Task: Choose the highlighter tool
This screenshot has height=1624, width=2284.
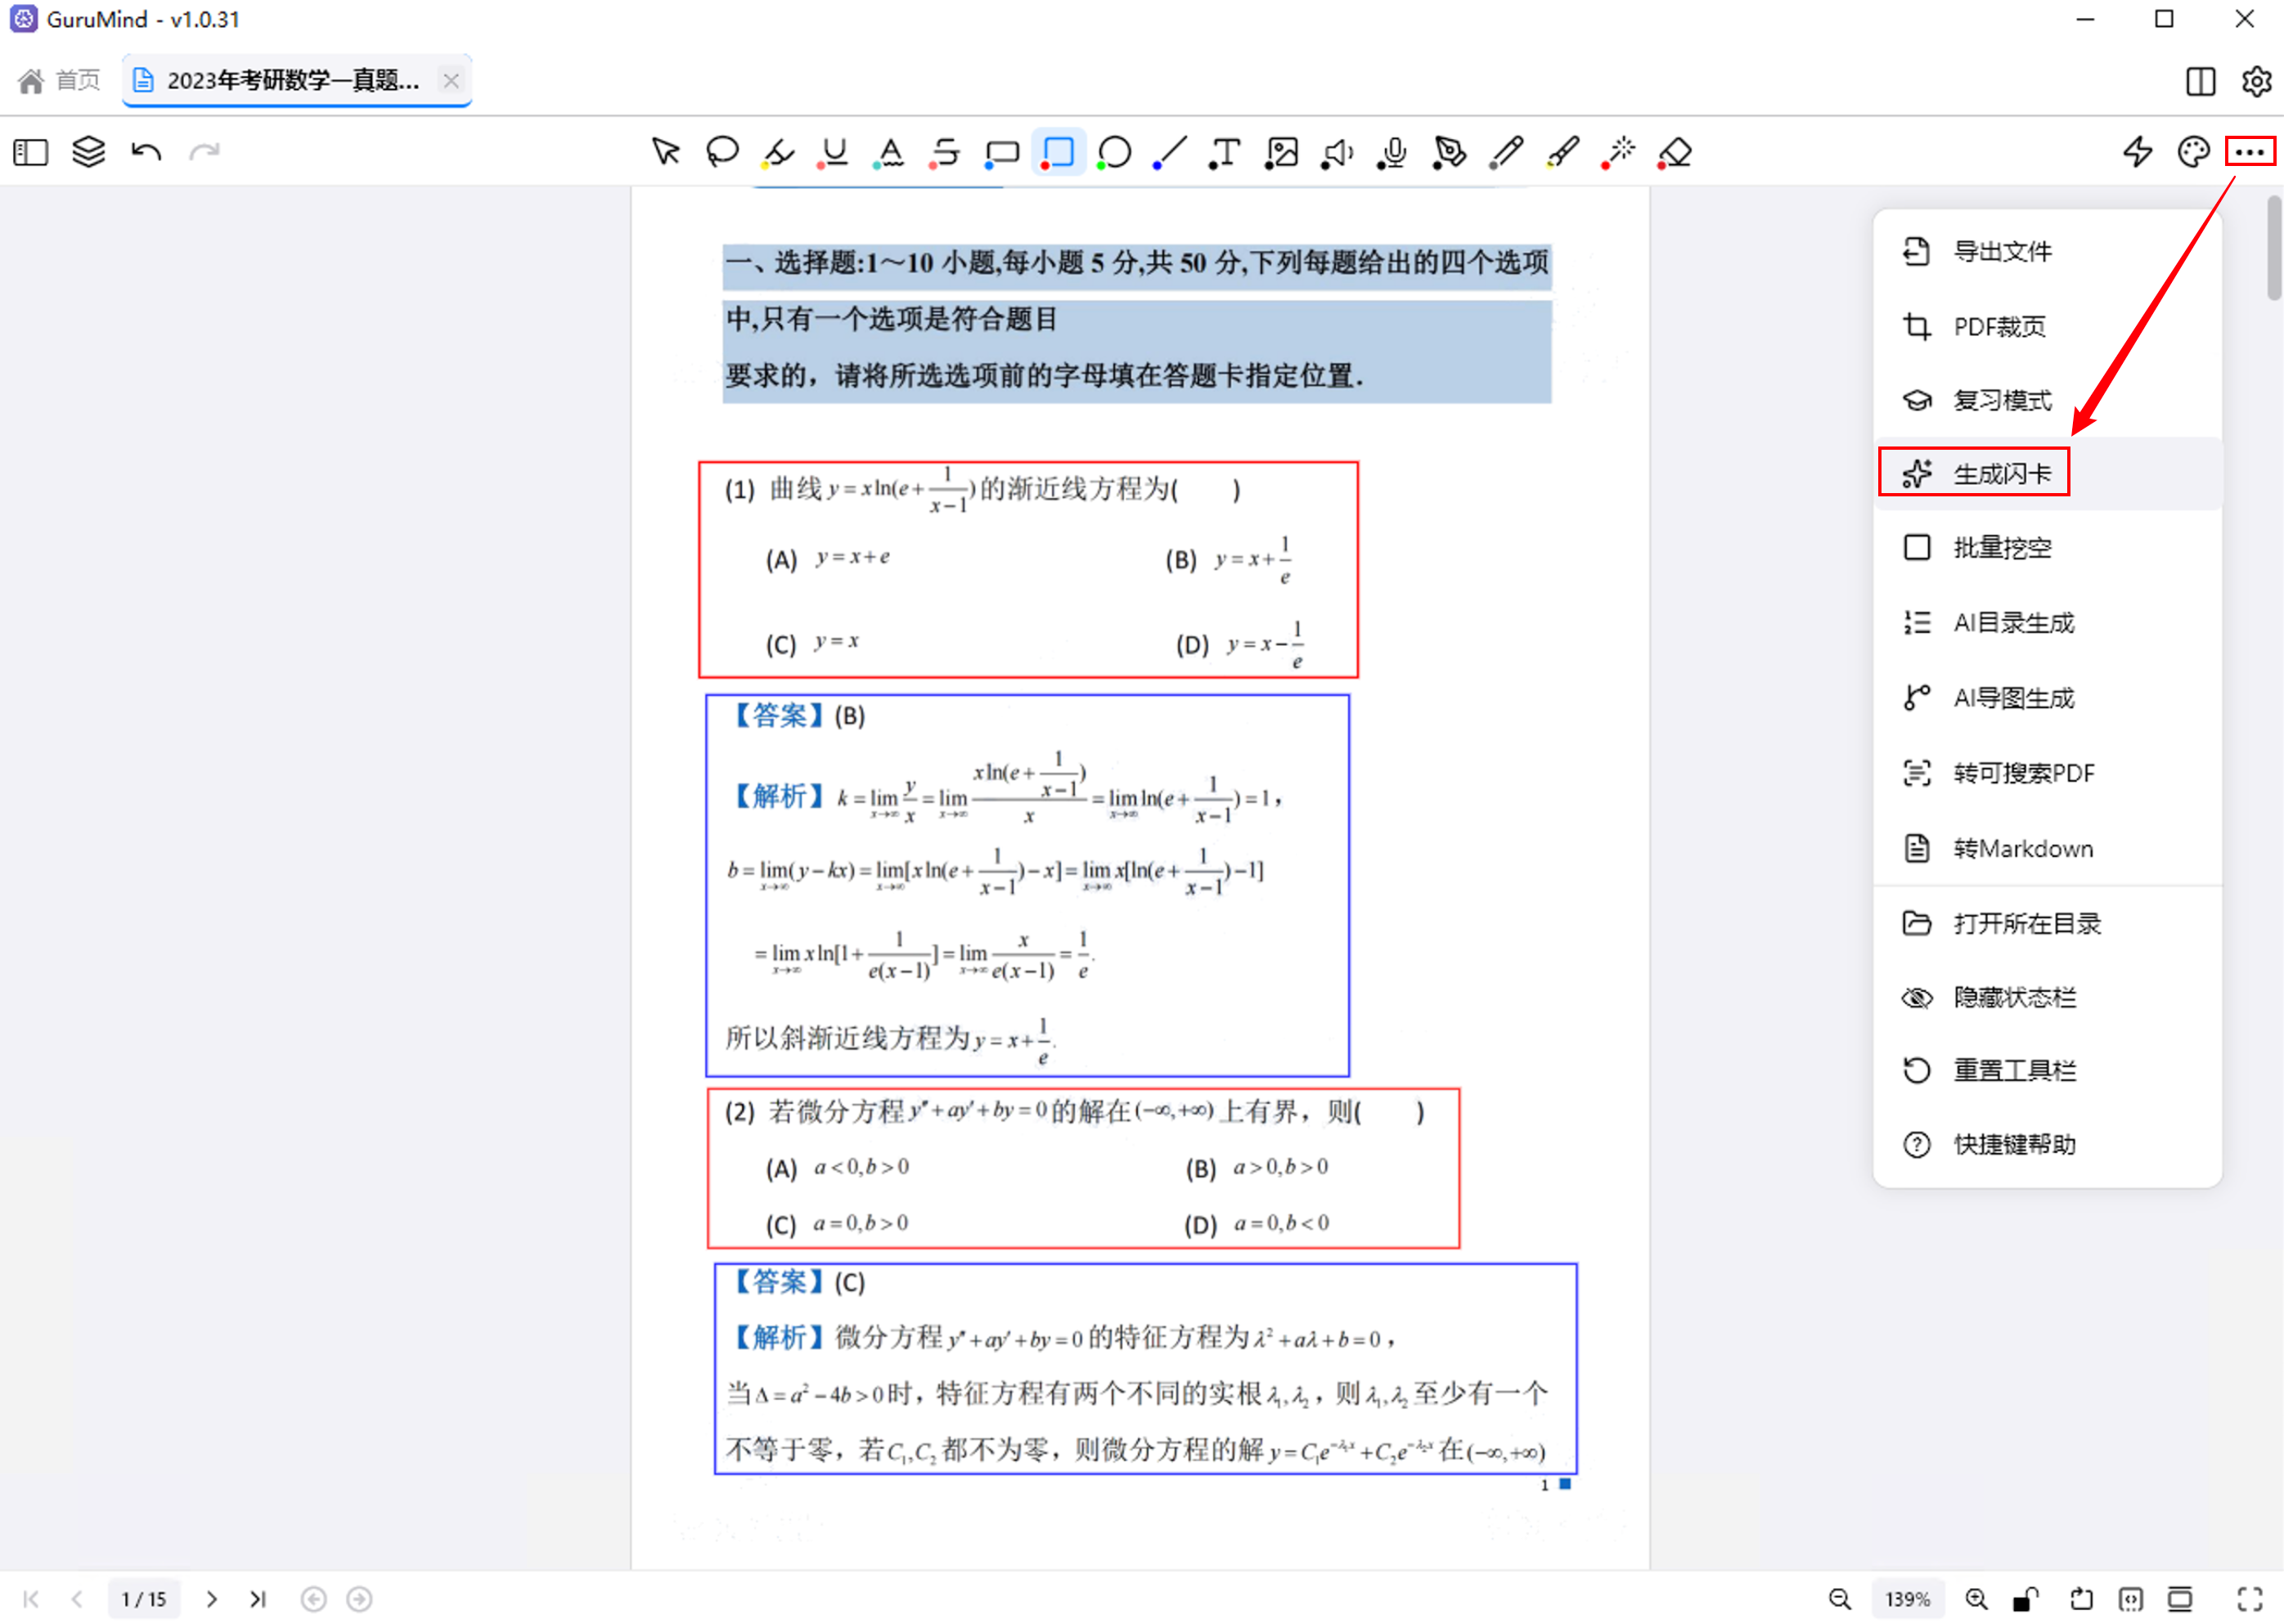Action: [777, 152]
